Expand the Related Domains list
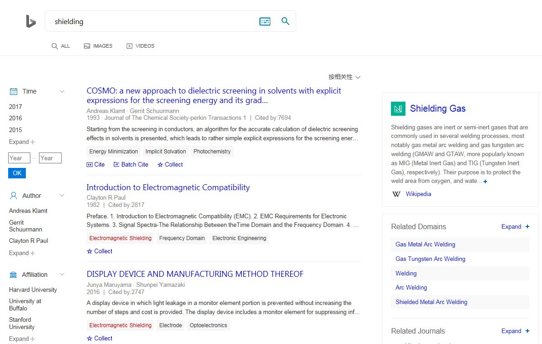542x344 pixels. coord(515,227)
